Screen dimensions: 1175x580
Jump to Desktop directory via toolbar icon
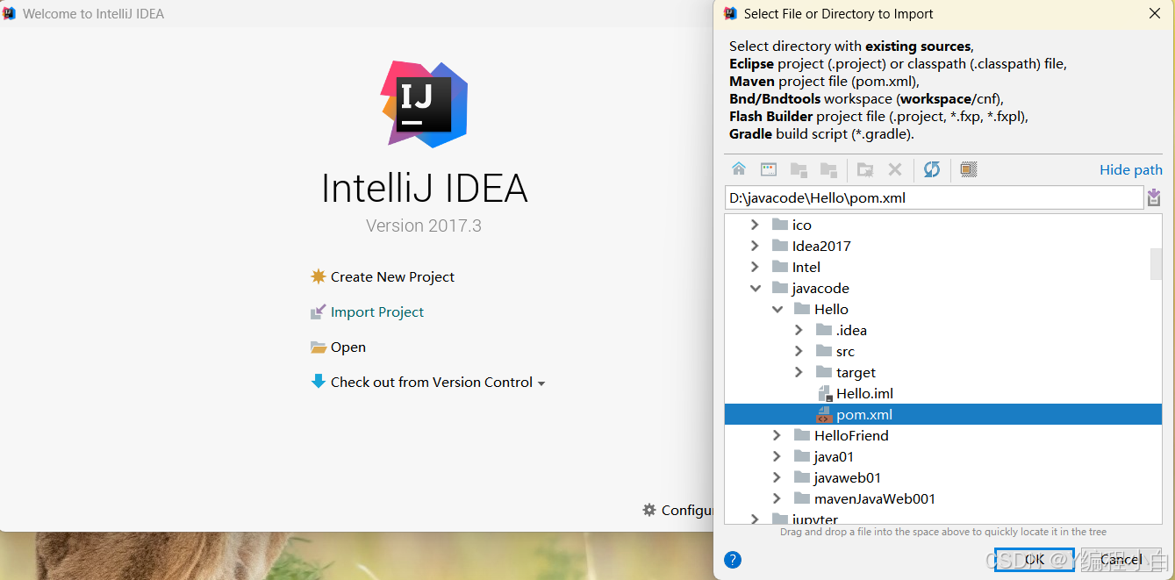point(769,169)
